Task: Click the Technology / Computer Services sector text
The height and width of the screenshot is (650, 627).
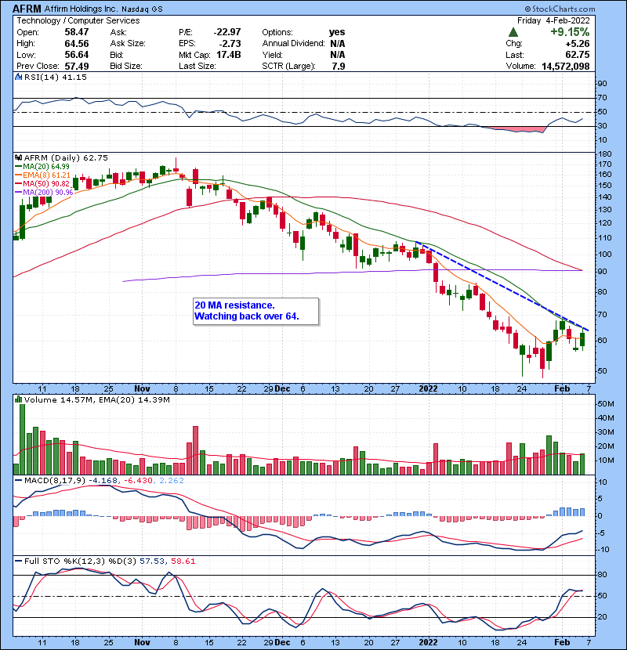Action: tap(78, 20)
